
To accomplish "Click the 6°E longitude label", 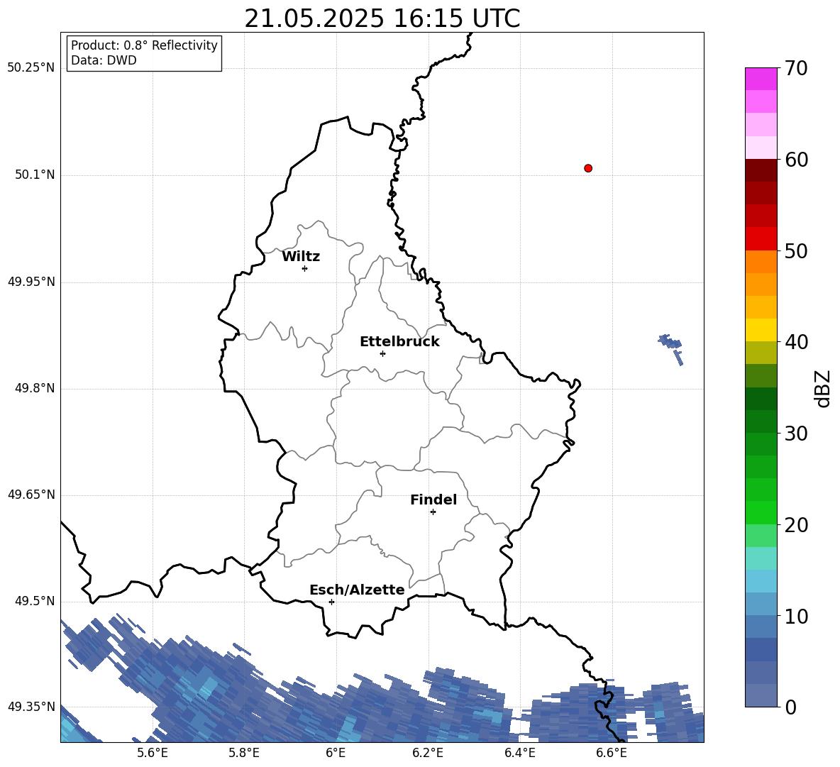I will [336, 754].
